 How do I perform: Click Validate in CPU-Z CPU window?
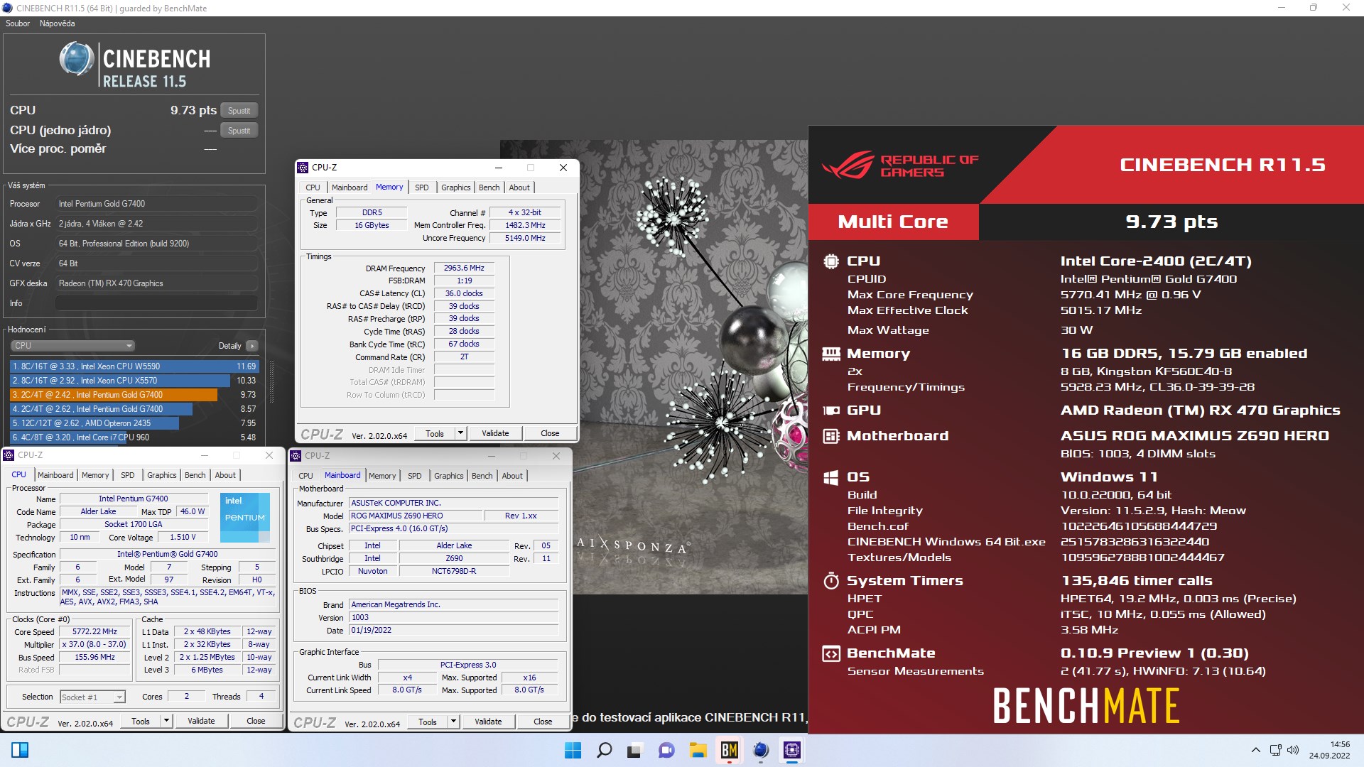tap(201, 721)
